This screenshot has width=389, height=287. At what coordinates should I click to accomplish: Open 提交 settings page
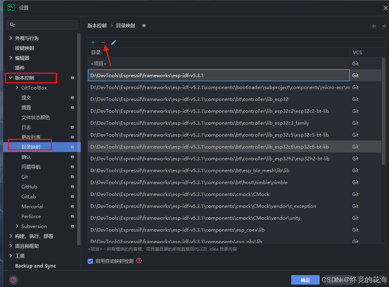26,98
